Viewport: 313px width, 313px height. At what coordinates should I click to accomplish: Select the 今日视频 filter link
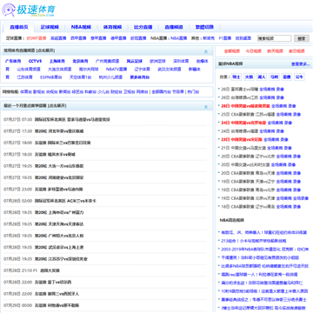pos(254,51)
